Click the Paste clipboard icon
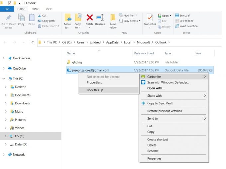 point(32,18)
